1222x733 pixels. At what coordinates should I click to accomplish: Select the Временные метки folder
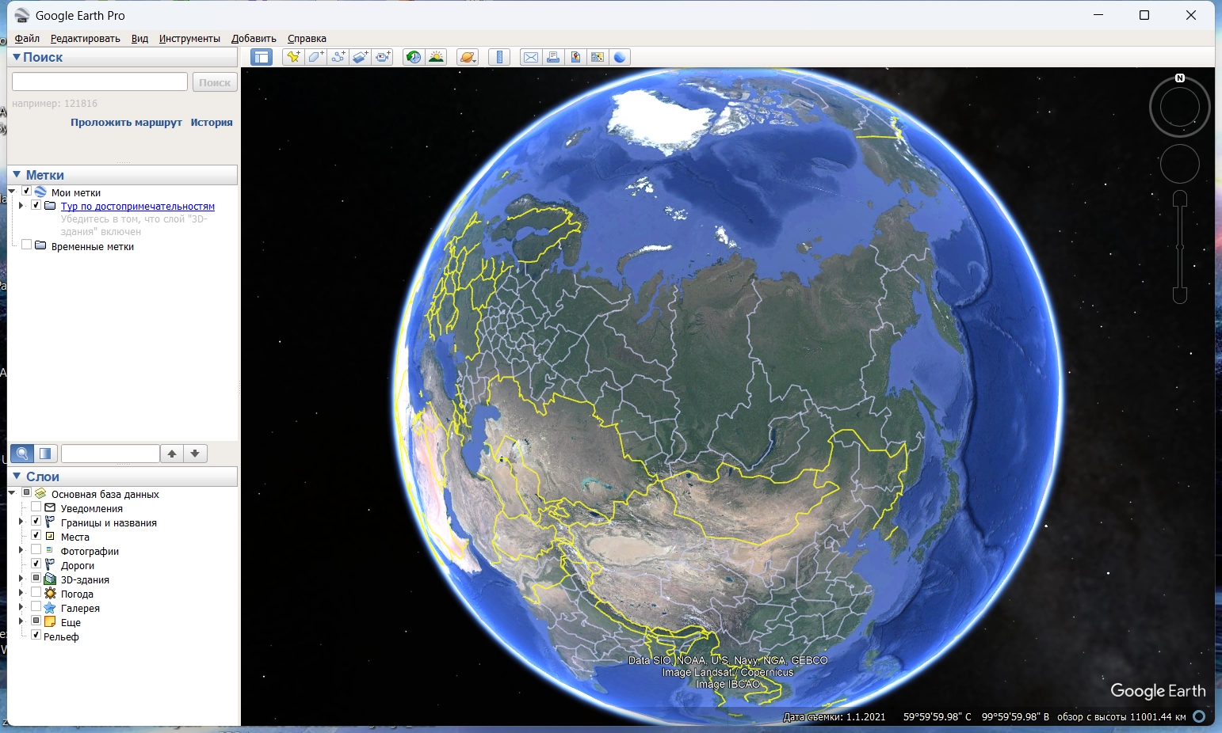[x=93, y=247]
